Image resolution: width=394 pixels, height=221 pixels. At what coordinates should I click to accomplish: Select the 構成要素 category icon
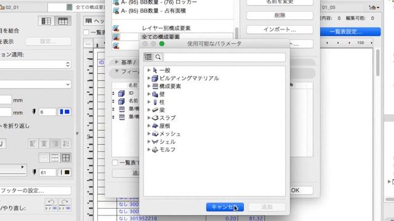click(x=155, y=86)
